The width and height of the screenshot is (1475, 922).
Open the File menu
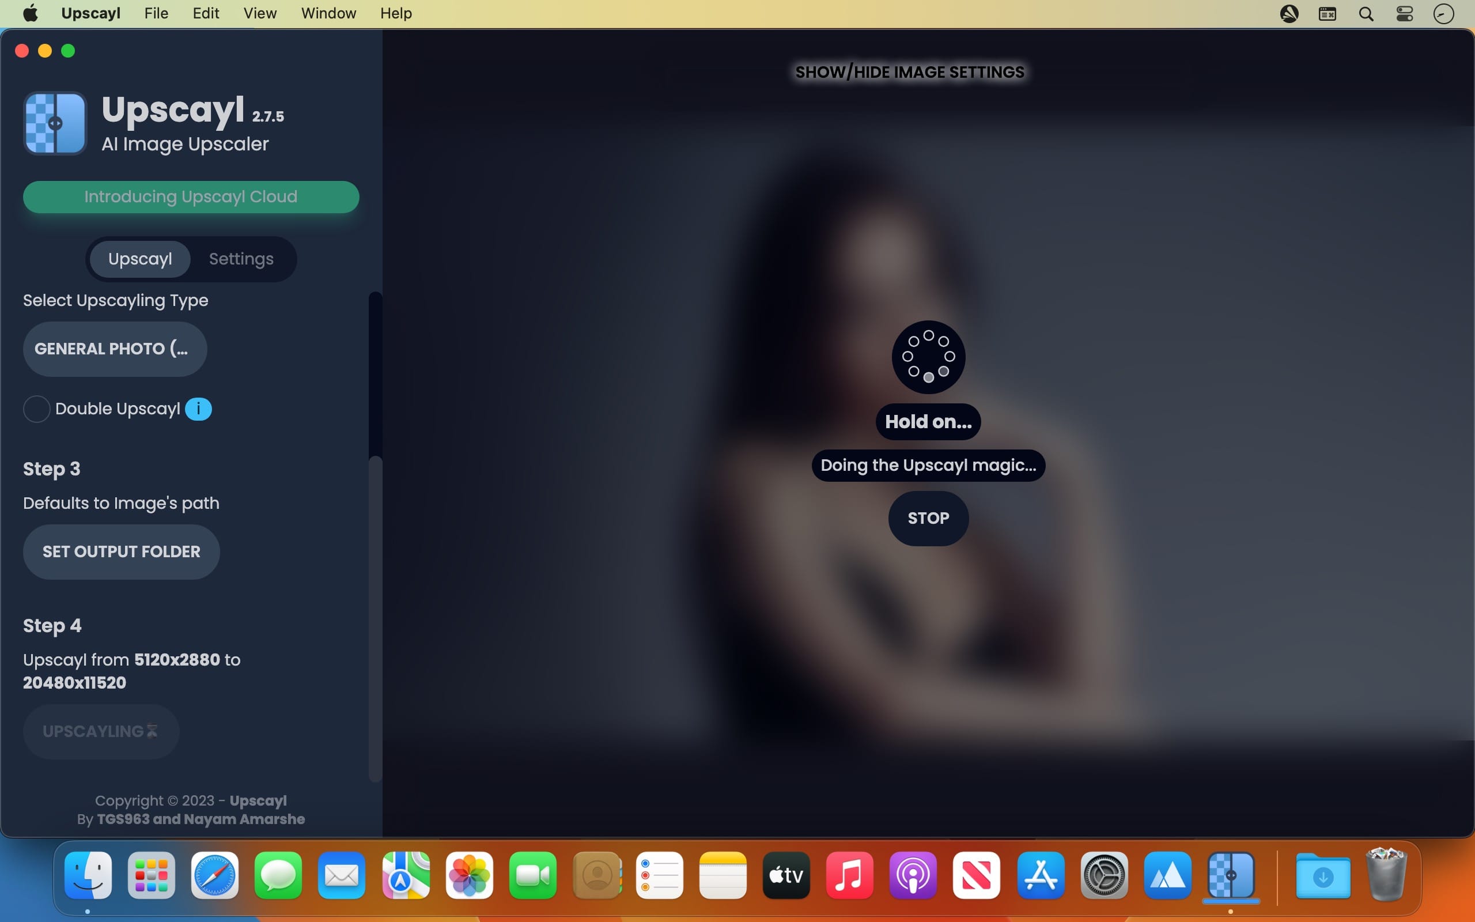click(x=156, y=13)
